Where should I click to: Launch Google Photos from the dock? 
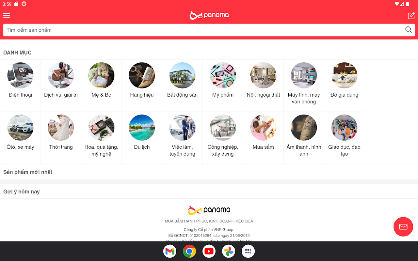[229, 251]
